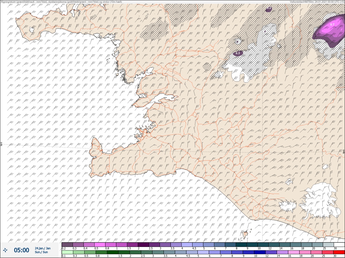Click the '0.1' label on the bottom legend
This screenshot has width=345, height=258.
[64, 256]
